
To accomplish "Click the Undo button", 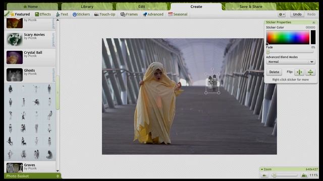I will tap(297, 15).
